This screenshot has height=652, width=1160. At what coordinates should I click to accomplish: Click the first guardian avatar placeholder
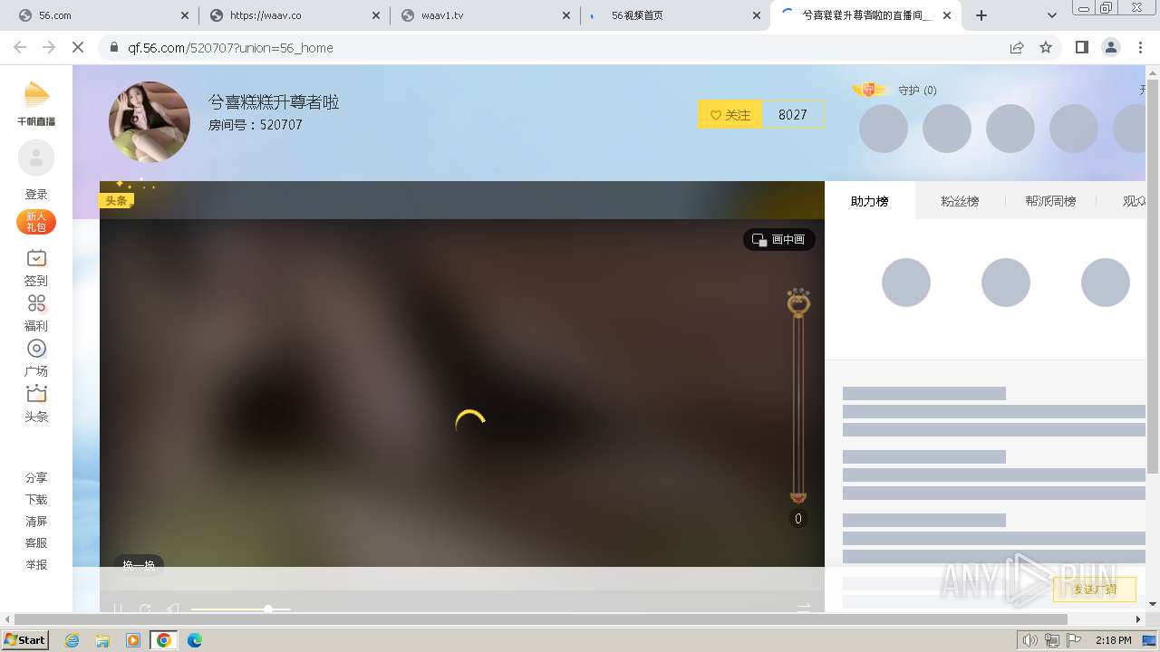coord(884,129)
